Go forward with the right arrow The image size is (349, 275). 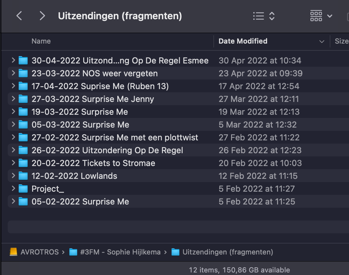42,16
